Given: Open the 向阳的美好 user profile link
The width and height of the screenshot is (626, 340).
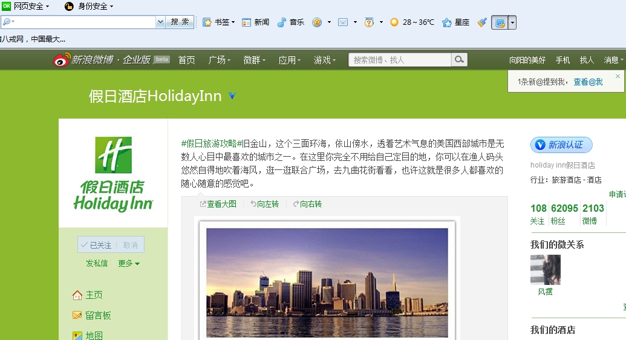Looking at the screenshot, I should point(527,60).
